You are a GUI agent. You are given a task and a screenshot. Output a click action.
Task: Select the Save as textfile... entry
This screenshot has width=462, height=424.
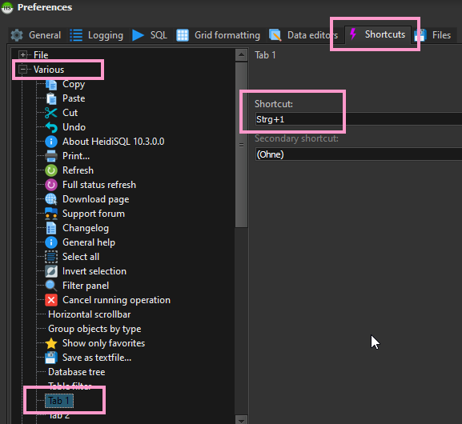pyautogui.click(x=97, y=358)
